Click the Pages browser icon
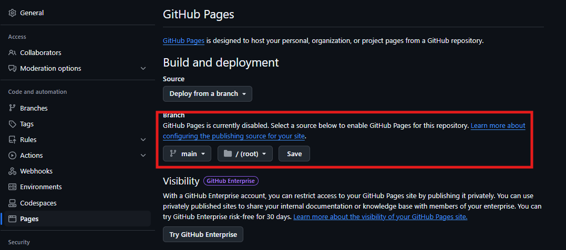This screenshot has height=250, width=566. coord(12,219)
